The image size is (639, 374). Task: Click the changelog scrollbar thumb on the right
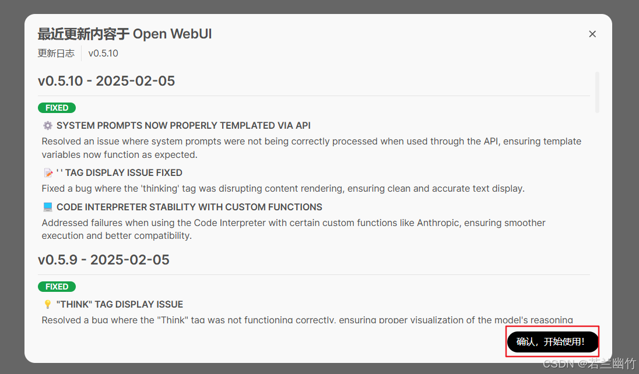(x=597, y=92)
